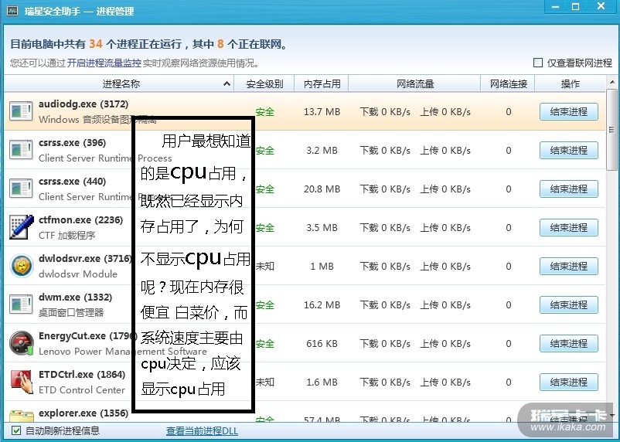Select explorer.exe (1356) process name

click(x=83, y=413)
